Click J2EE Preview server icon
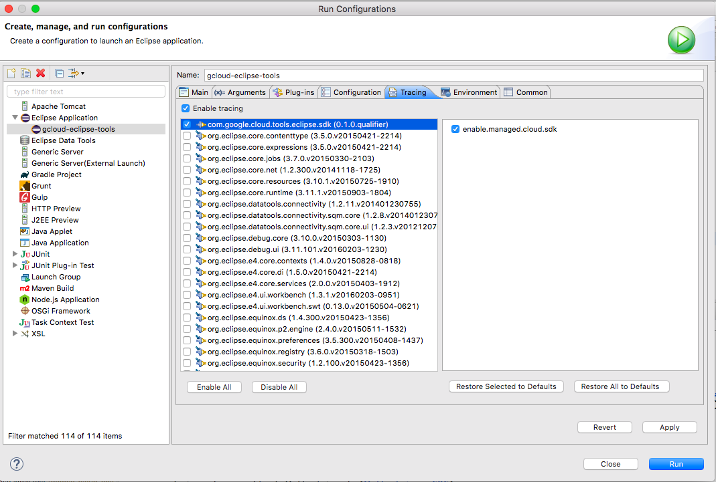Image resolution: width=716 pixels, height=482 pixels. pos(25,220)
